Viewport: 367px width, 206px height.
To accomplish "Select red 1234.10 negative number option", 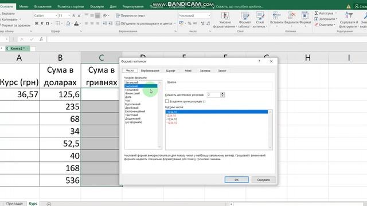I will 171,116.
